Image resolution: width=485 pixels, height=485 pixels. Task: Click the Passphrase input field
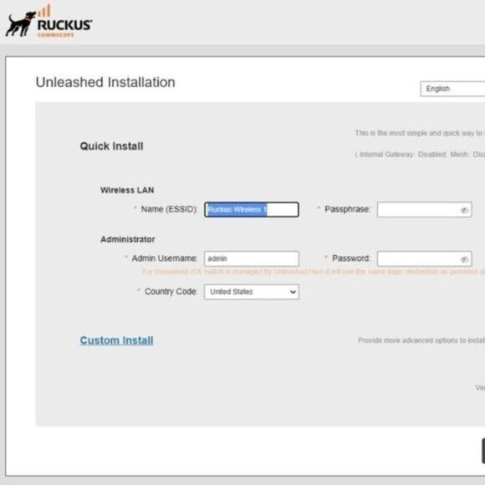point(425,210)
